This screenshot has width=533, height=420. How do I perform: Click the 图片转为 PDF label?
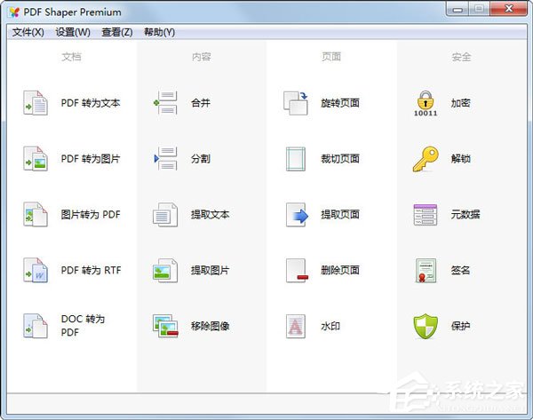[x=91, y=214]
